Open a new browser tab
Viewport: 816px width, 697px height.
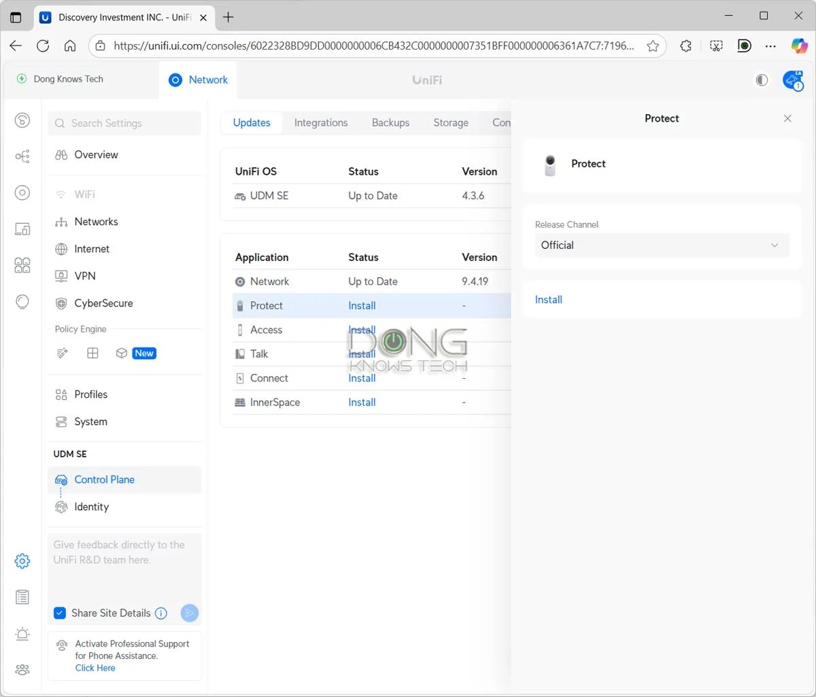click(228, 17)
